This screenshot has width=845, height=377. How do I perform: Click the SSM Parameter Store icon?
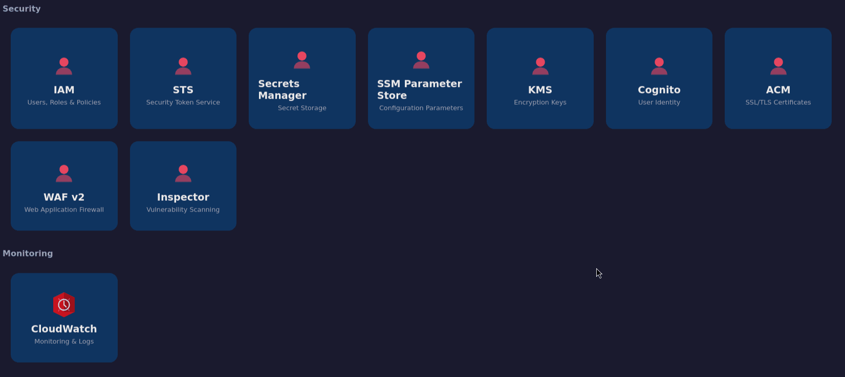click(x=421, y=60)
